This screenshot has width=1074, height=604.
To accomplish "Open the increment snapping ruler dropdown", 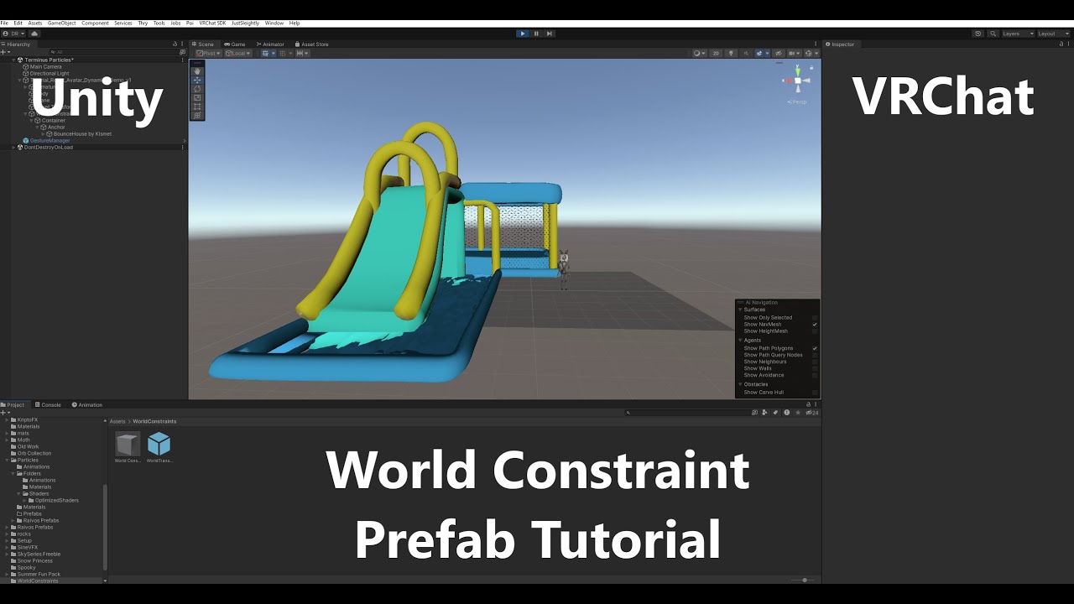I will (302, 53).
